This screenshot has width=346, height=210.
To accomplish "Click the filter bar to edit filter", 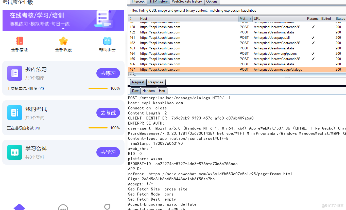I will [237, 11].
